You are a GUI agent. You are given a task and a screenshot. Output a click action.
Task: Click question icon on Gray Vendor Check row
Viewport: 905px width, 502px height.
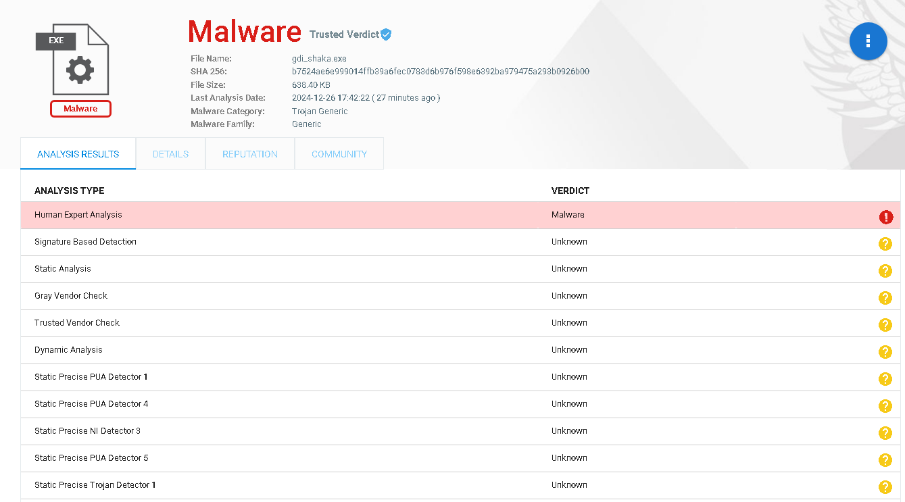tap(885, 298)
